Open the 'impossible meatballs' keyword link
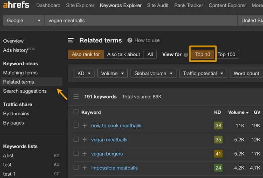 click(x=114, y=168)
